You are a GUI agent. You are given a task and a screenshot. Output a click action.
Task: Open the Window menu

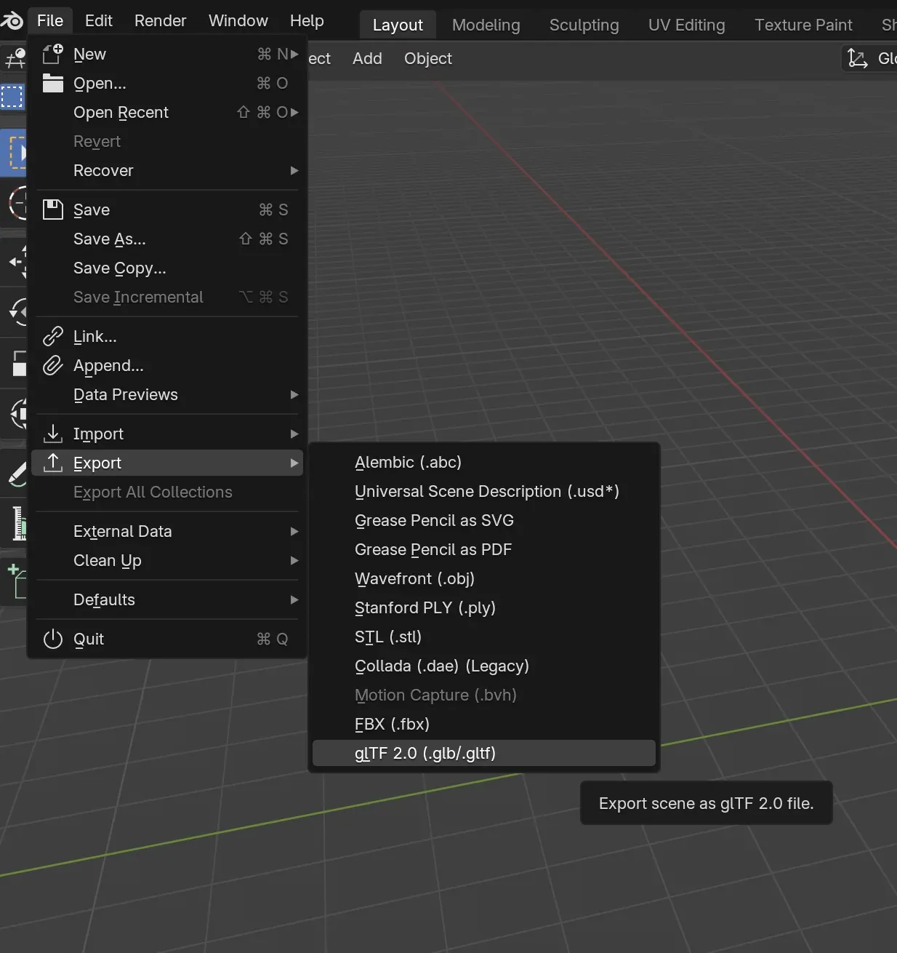238,20
